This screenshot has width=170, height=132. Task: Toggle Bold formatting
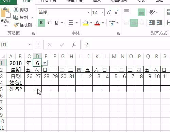point(41,23)
